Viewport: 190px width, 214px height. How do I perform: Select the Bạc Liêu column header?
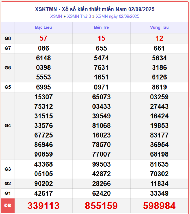coord(44,27)
